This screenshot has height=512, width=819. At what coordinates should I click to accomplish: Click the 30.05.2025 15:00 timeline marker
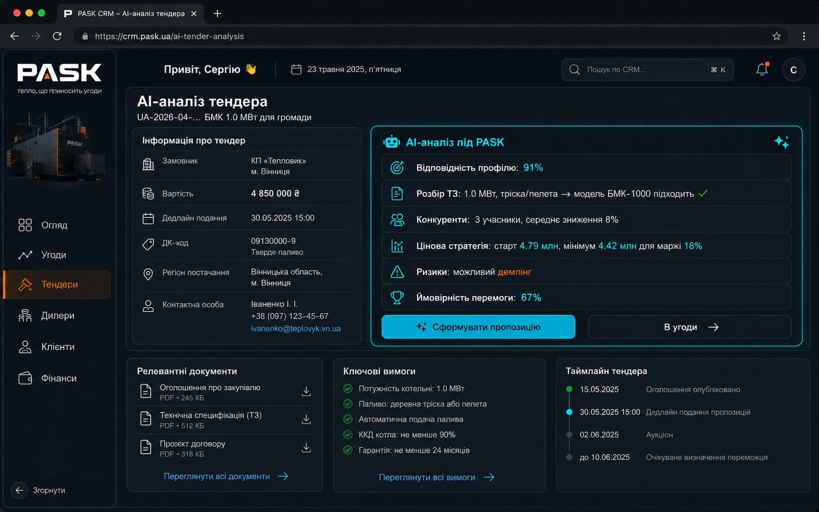(x=569, y=412)
